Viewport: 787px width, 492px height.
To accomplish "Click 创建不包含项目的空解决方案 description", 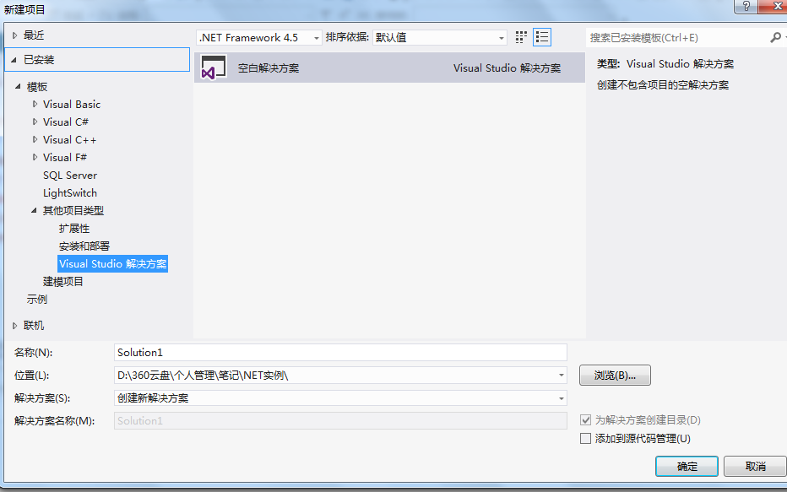I will 663,84.
